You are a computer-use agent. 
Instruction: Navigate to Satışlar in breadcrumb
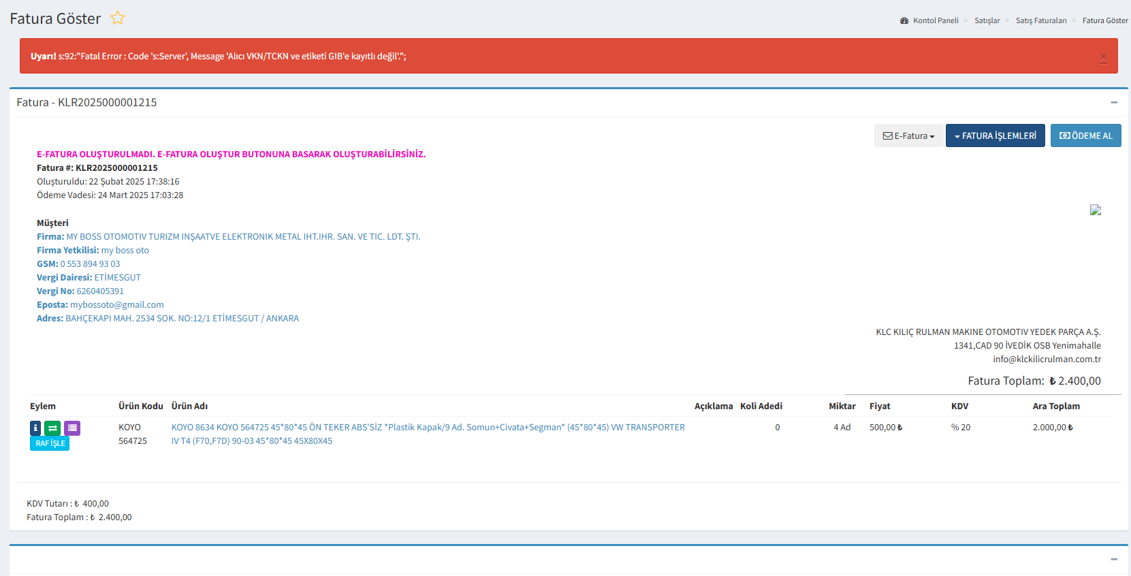click(x=987, y=21)
